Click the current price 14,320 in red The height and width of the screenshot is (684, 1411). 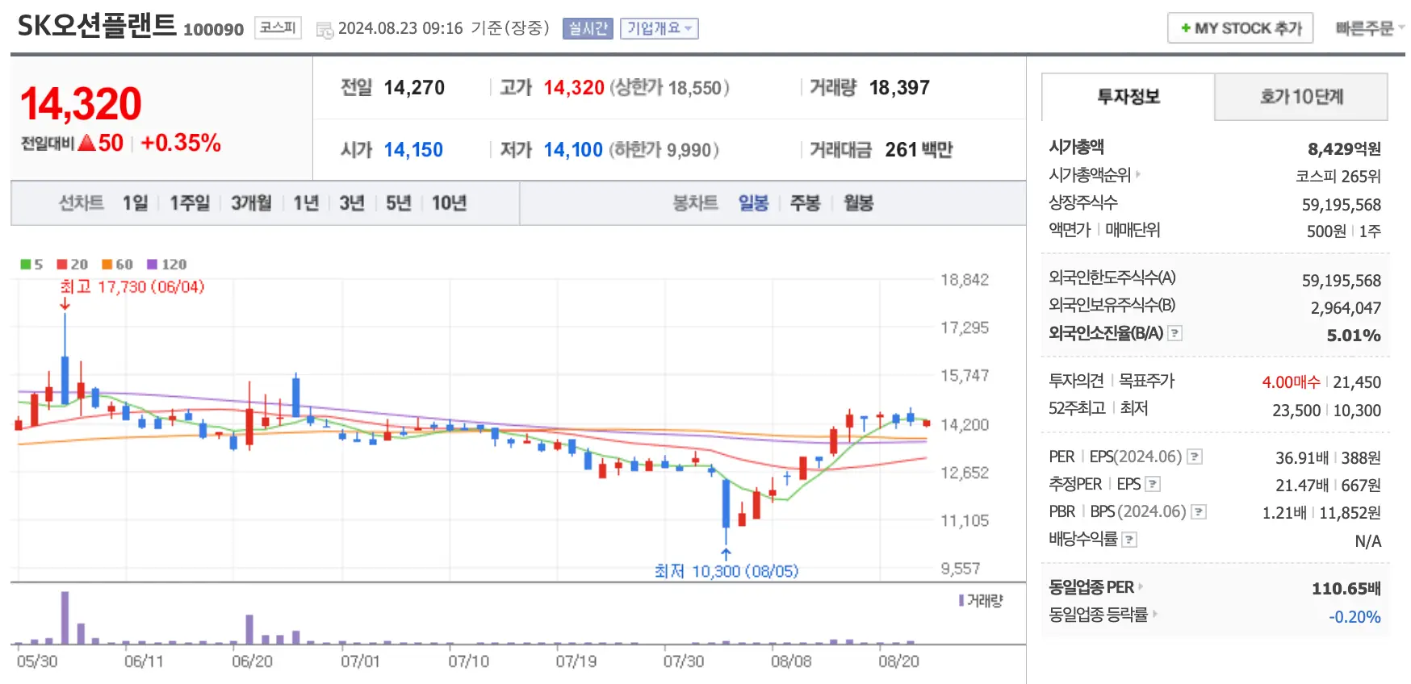coord(81,103)
